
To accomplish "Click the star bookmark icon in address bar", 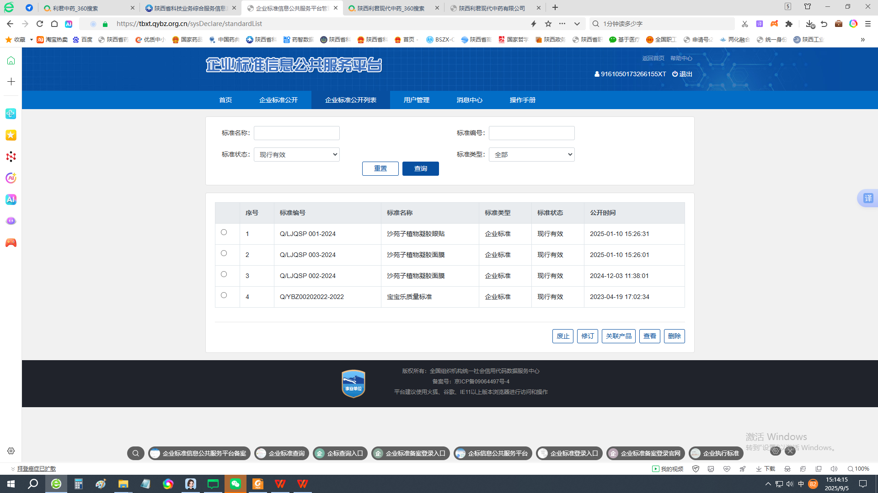I will tap(548, 24).
